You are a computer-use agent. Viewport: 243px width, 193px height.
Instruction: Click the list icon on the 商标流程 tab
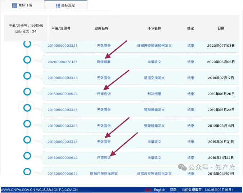(x=58, y=6)
